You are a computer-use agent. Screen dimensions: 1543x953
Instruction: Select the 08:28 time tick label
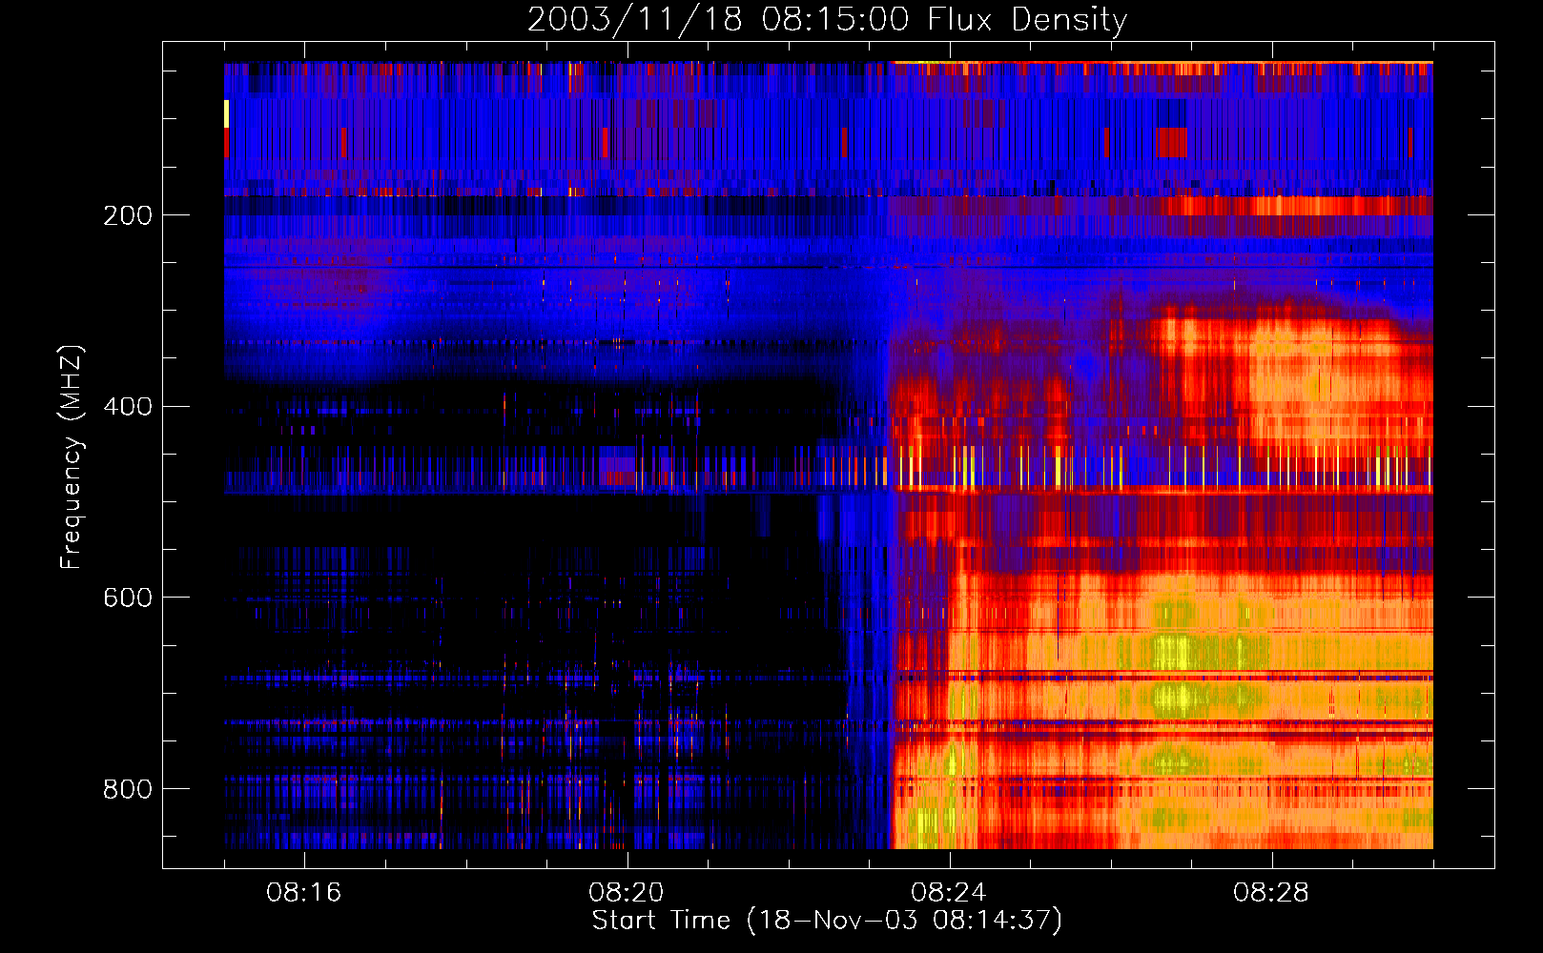1271,893
